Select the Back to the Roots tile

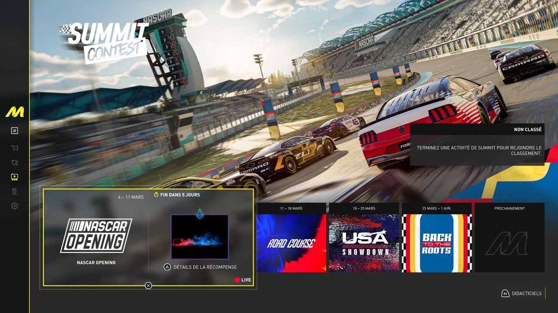437,237
